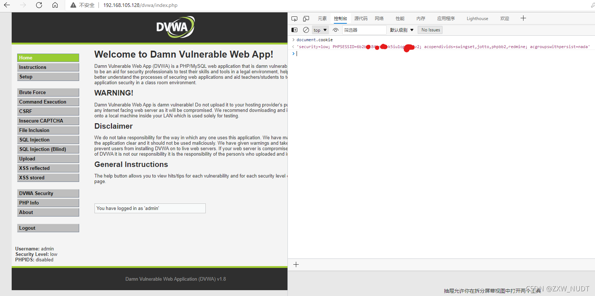Viewport: 595px width, 296px height.
Task: Open the Brute Force page
Action: 48,92
